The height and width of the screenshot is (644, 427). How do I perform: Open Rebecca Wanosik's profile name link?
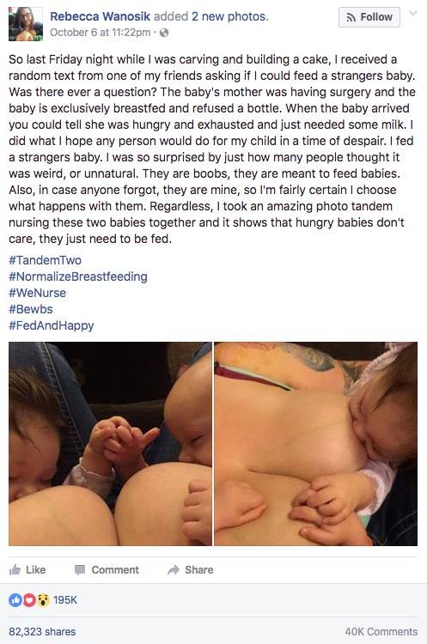[101, 16]
